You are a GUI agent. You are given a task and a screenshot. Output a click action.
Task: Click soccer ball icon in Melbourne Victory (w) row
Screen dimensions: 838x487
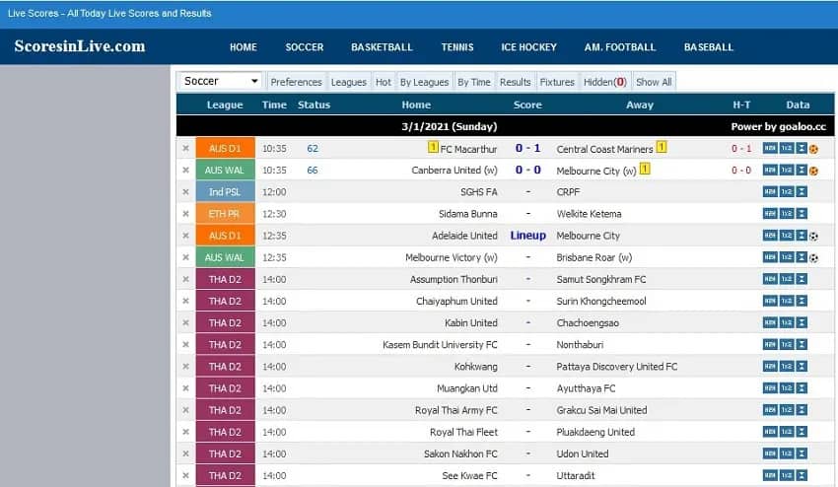[813, 258]
